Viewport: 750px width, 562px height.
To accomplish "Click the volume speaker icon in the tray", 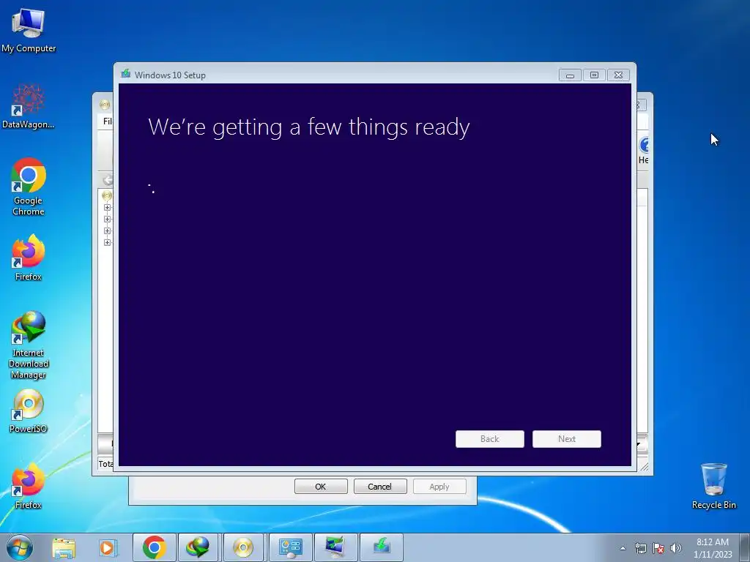I will (676, 548).
